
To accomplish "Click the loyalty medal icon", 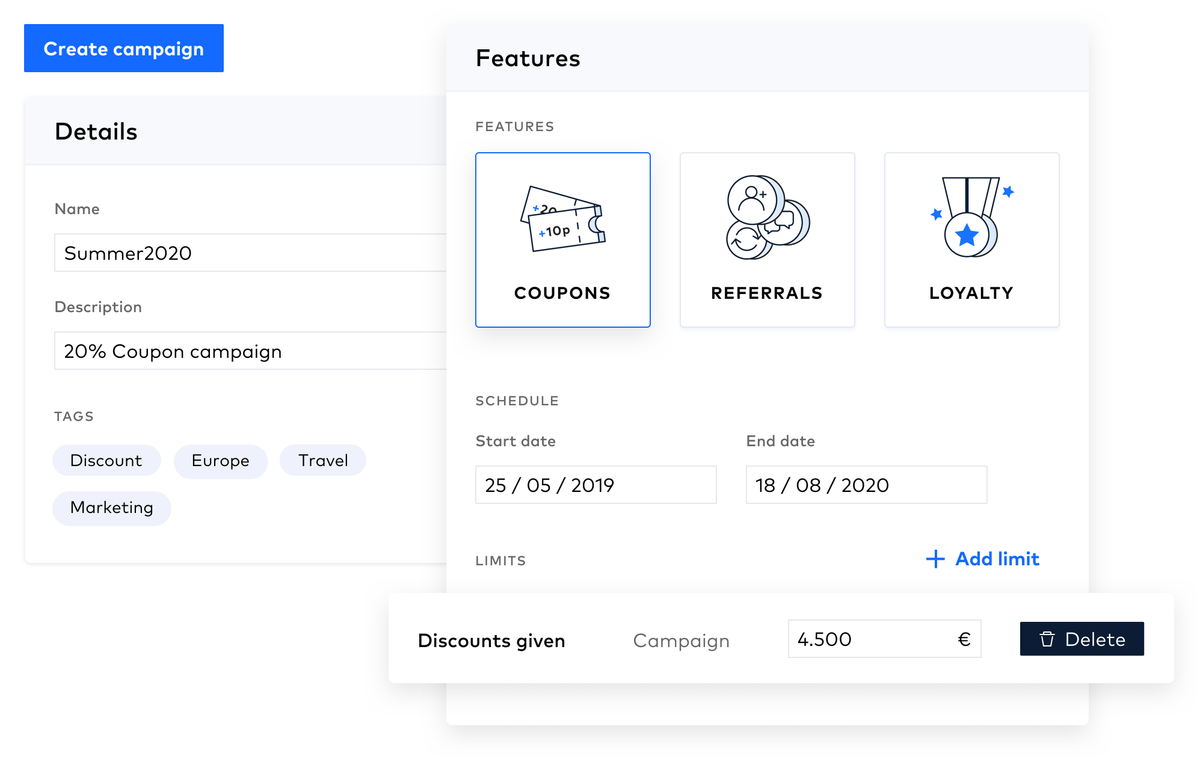I will [971, 217].
